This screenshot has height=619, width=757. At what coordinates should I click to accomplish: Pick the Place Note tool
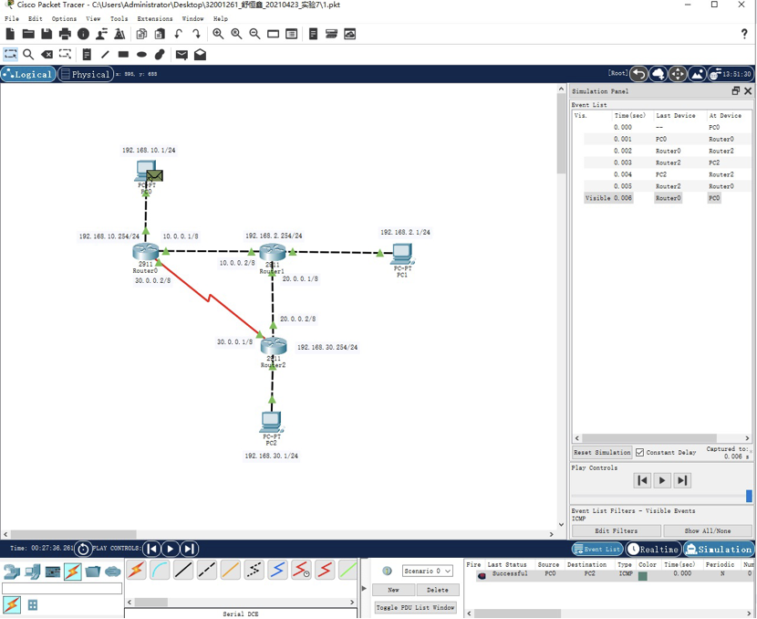[87, 55]
